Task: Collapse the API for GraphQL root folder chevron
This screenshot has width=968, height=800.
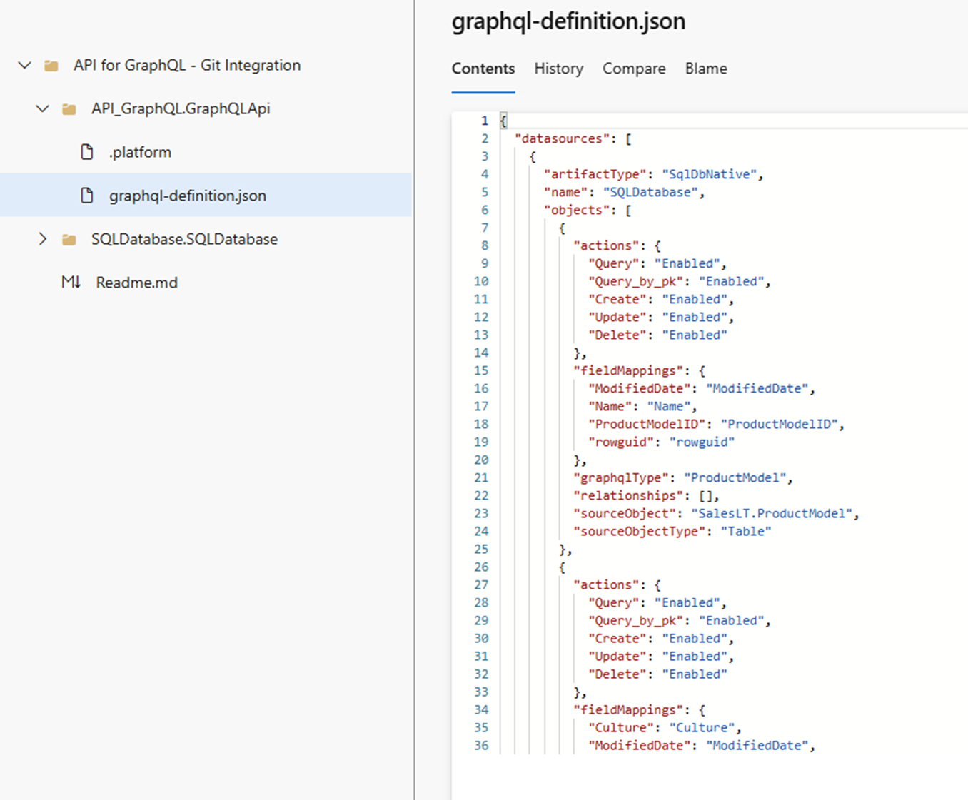Action: (25, 66)
